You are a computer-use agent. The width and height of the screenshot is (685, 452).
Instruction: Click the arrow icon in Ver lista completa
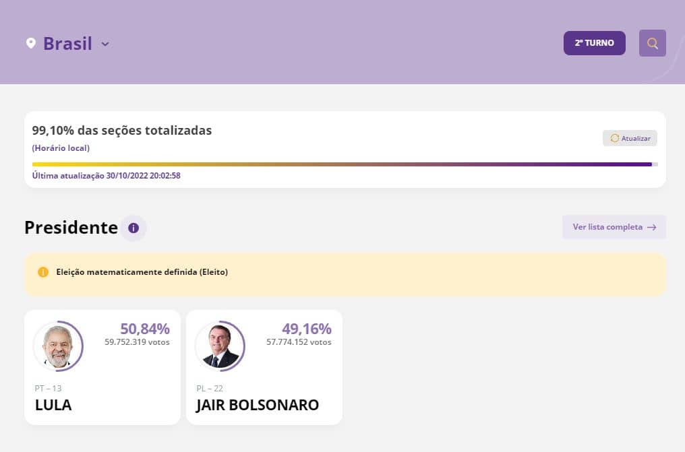coord(651,227)
